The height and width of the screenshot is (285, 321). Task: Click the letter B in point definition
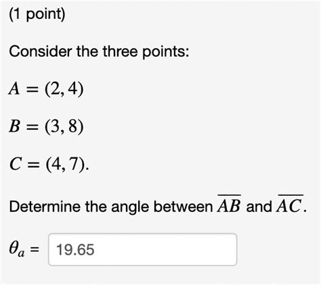[x=14, y=126]
